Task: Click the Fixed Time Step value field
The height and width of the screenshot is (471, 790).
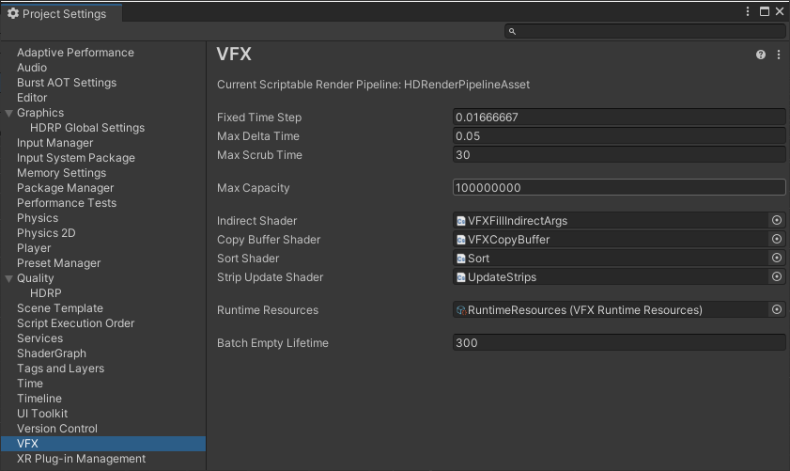Action: pyautogui.click(x=618, y=118)
